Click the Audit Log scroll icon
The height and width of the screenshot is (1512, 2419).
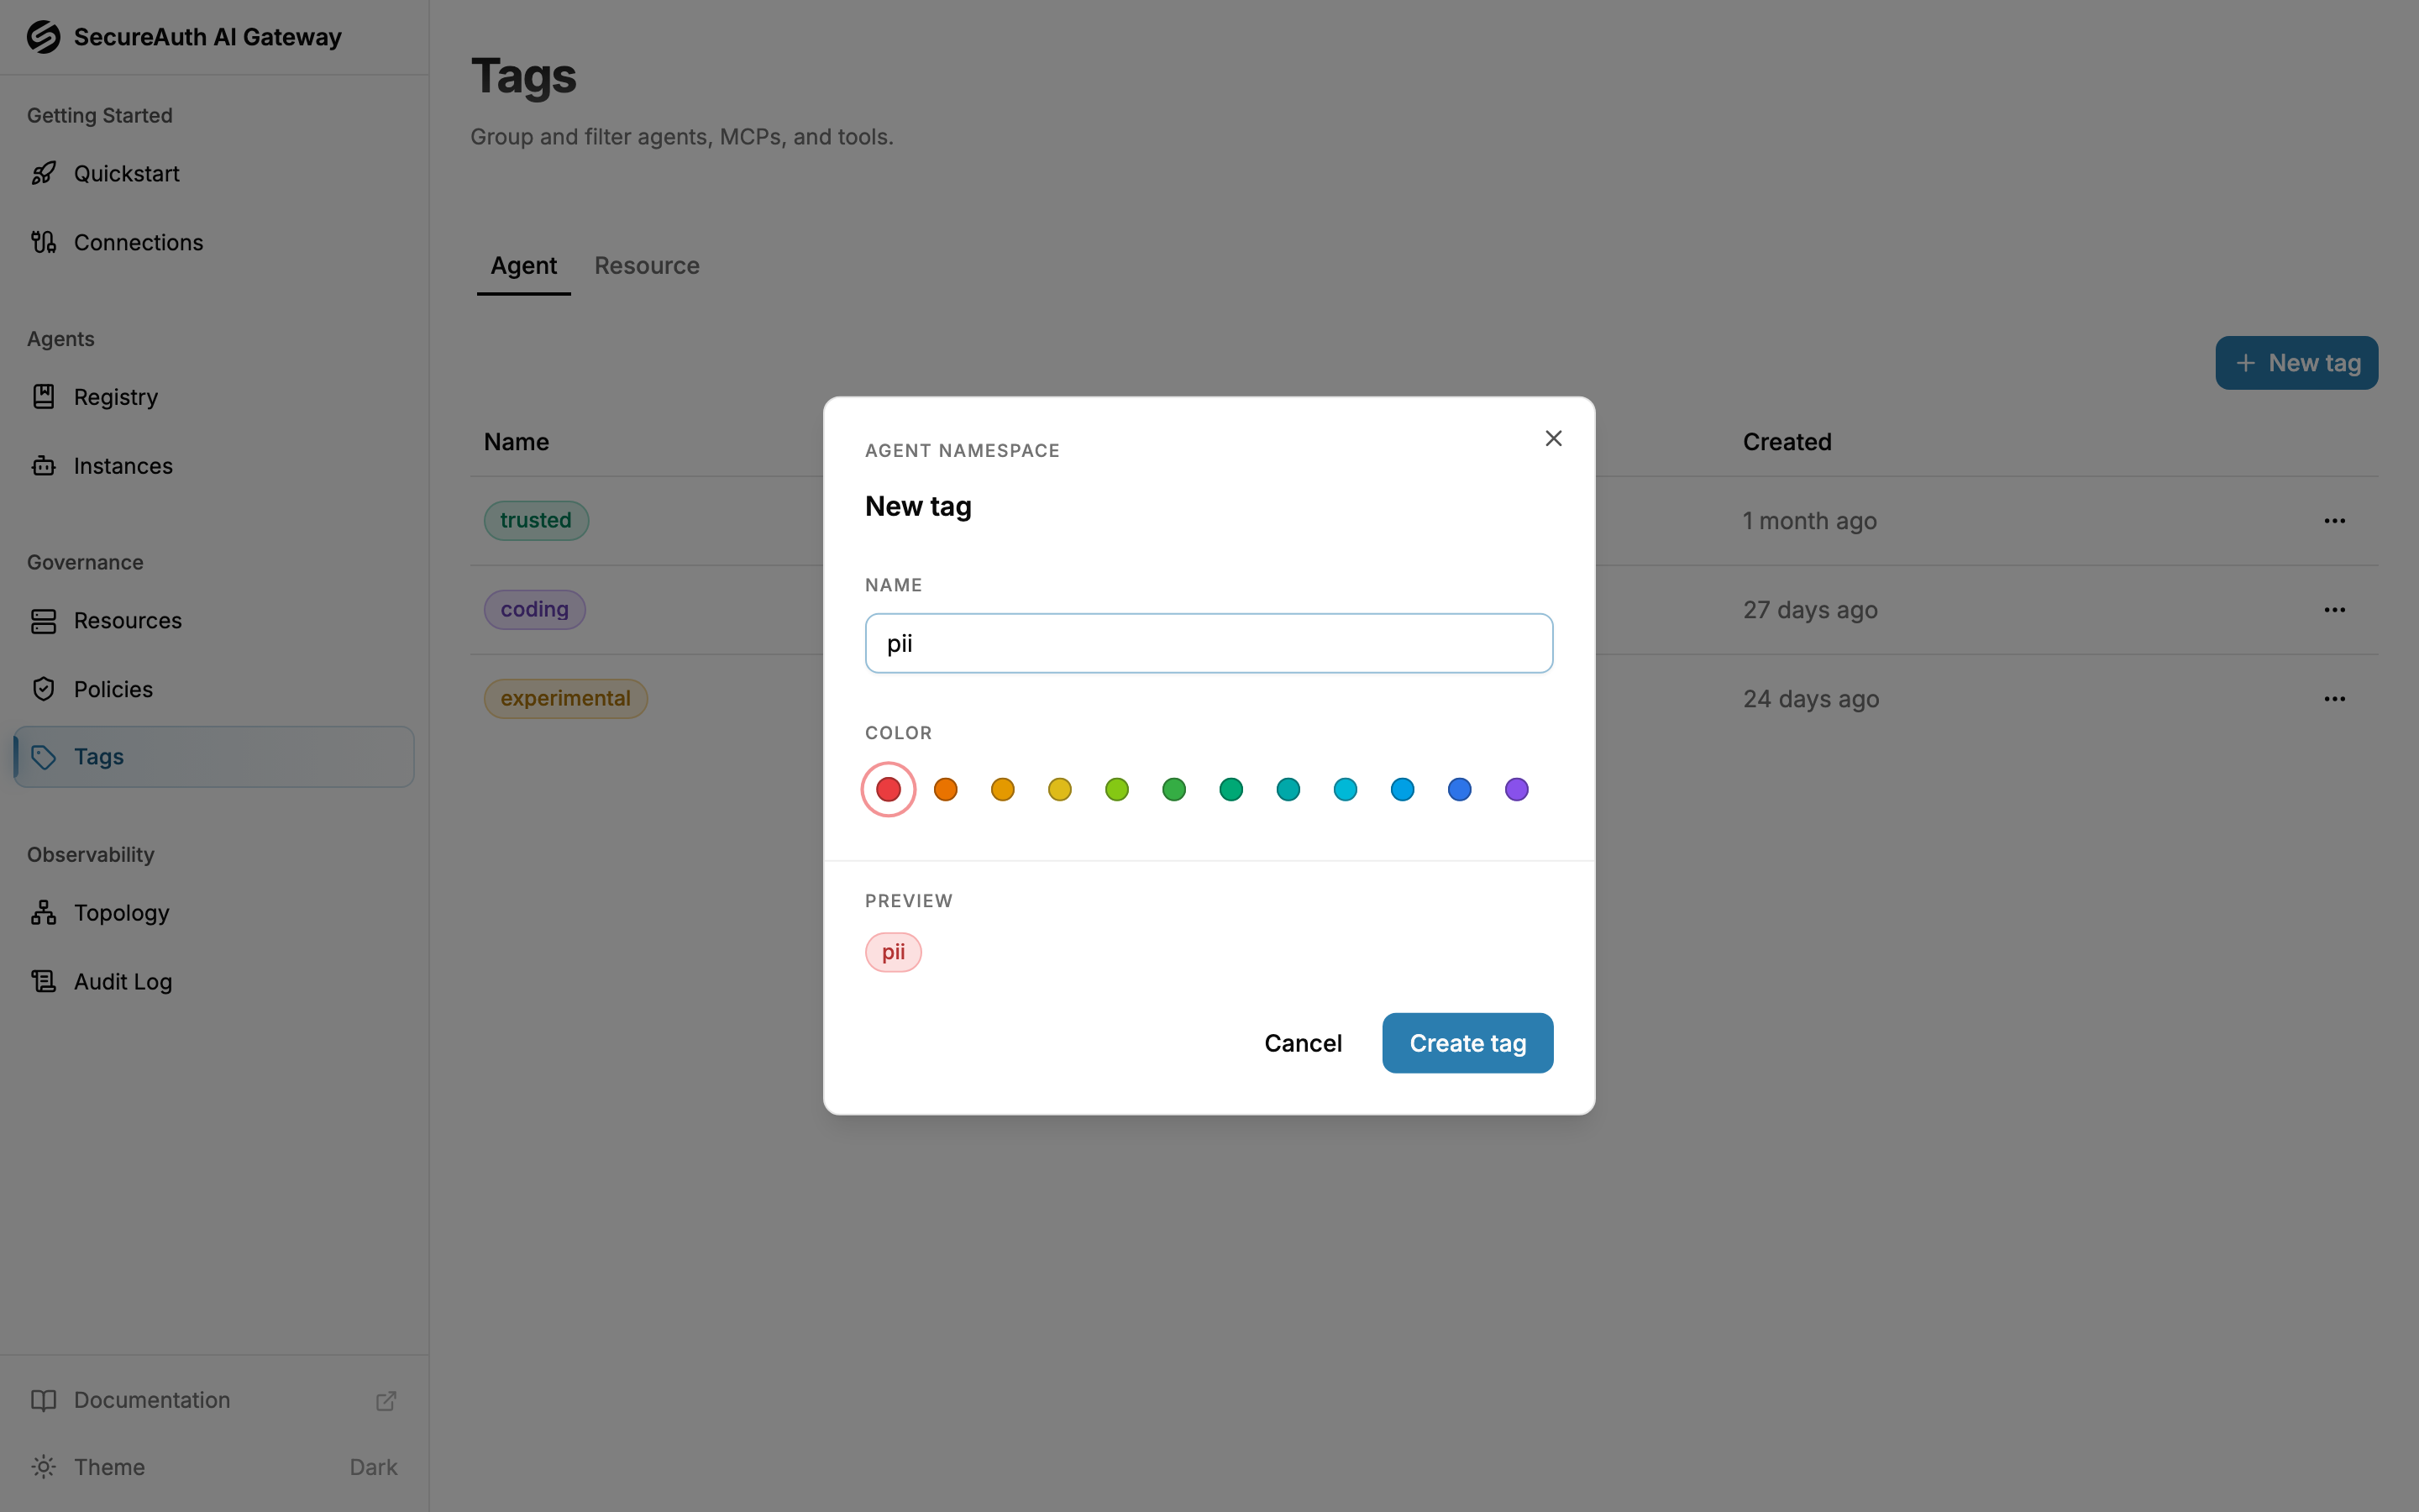click(x=43, y=982)
